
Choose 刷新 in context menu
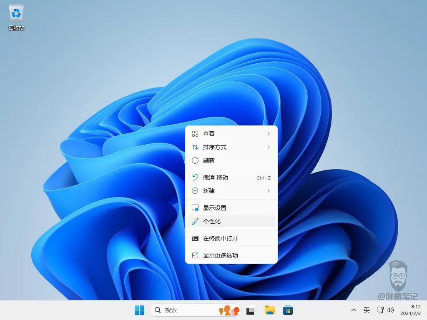pyautogui.click(x=231, y=160)
